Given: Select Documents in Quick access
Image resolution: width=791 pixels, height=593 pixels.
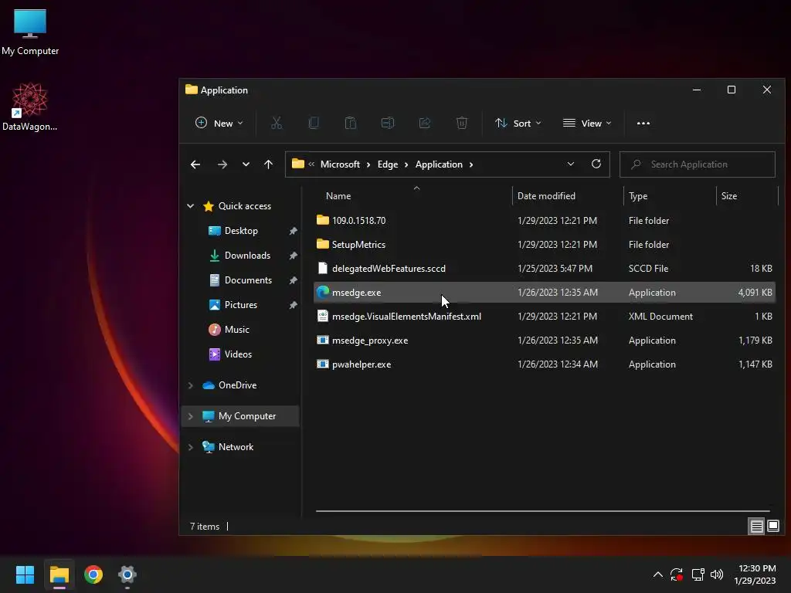Looking at the screenshot, I should pyautogui.click(x=248, y=280).
